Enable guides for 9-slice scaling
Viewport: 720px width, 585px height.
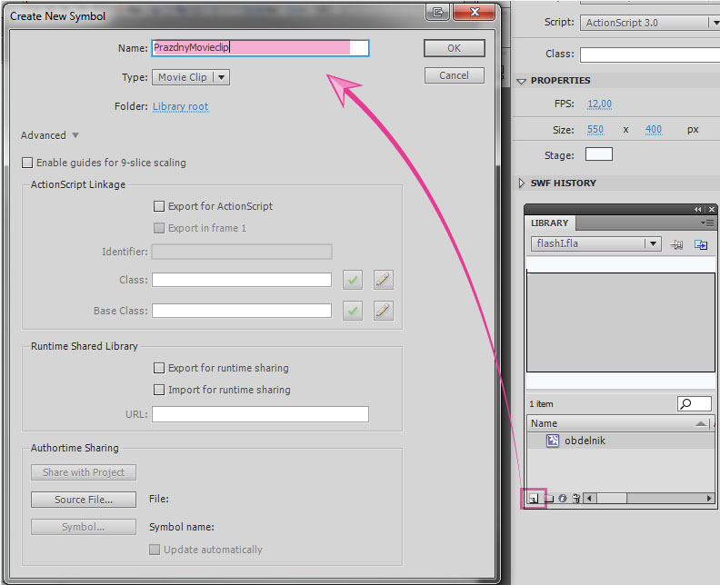[27, 163]
